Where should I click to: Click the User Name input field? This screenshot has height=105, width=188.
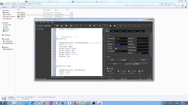(121, 38)
